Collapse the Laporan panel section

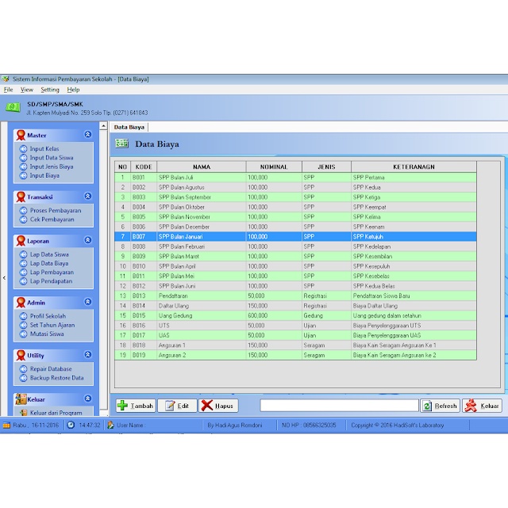[88, 240]
